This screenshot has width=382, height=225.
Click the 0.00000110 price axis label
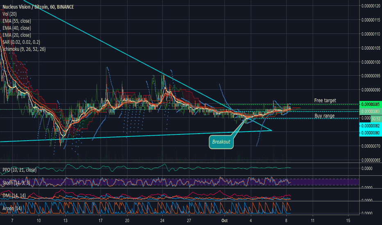click(371, 34)
